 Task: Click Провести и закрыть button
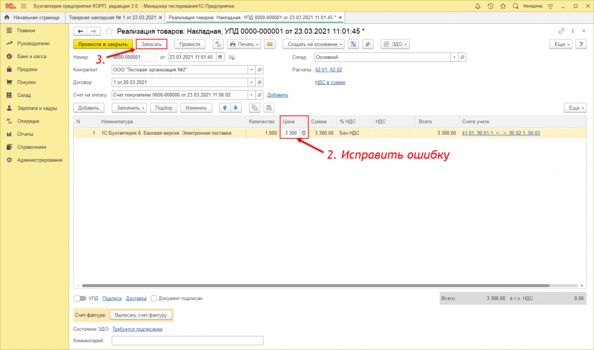point(103,44)
